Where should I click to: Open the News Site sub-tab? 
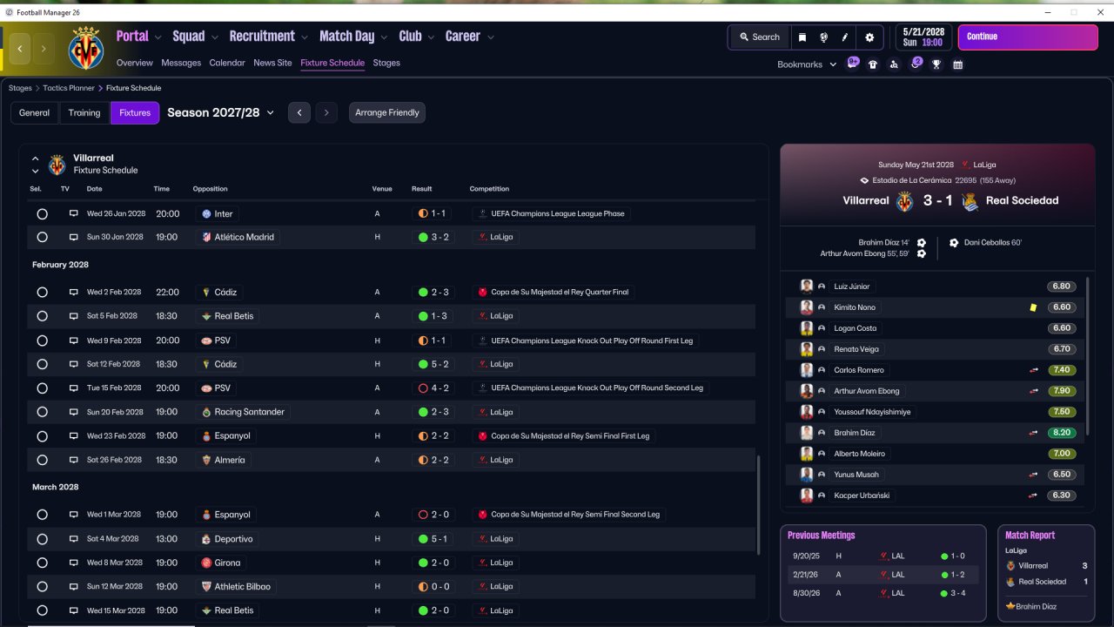tap(272, 63)
